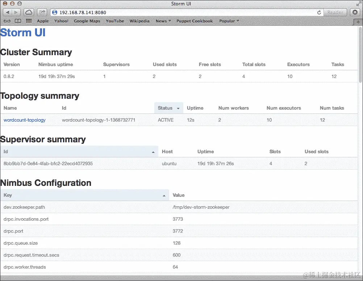The height and width of the screenshot is (281, 363).
Task: Open Reading List glasses icon
Action: pos(7,21)
